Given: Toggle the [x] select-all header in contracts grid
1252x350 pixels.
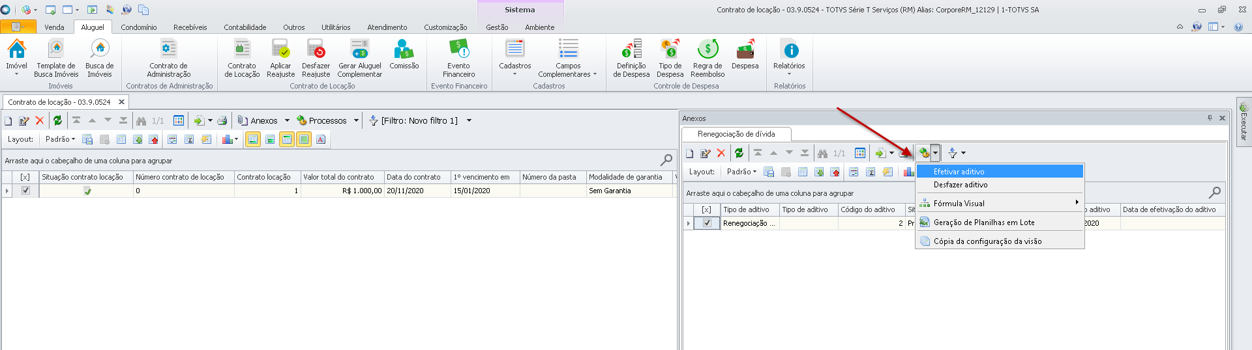Looking at the screenshot, I should point(25,177).
